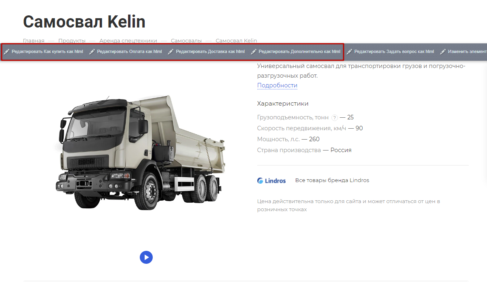Click description text 'Универсальный самосвал для транспортировки'
Screen dimensions: 487x282
click(x=361, y=70)
